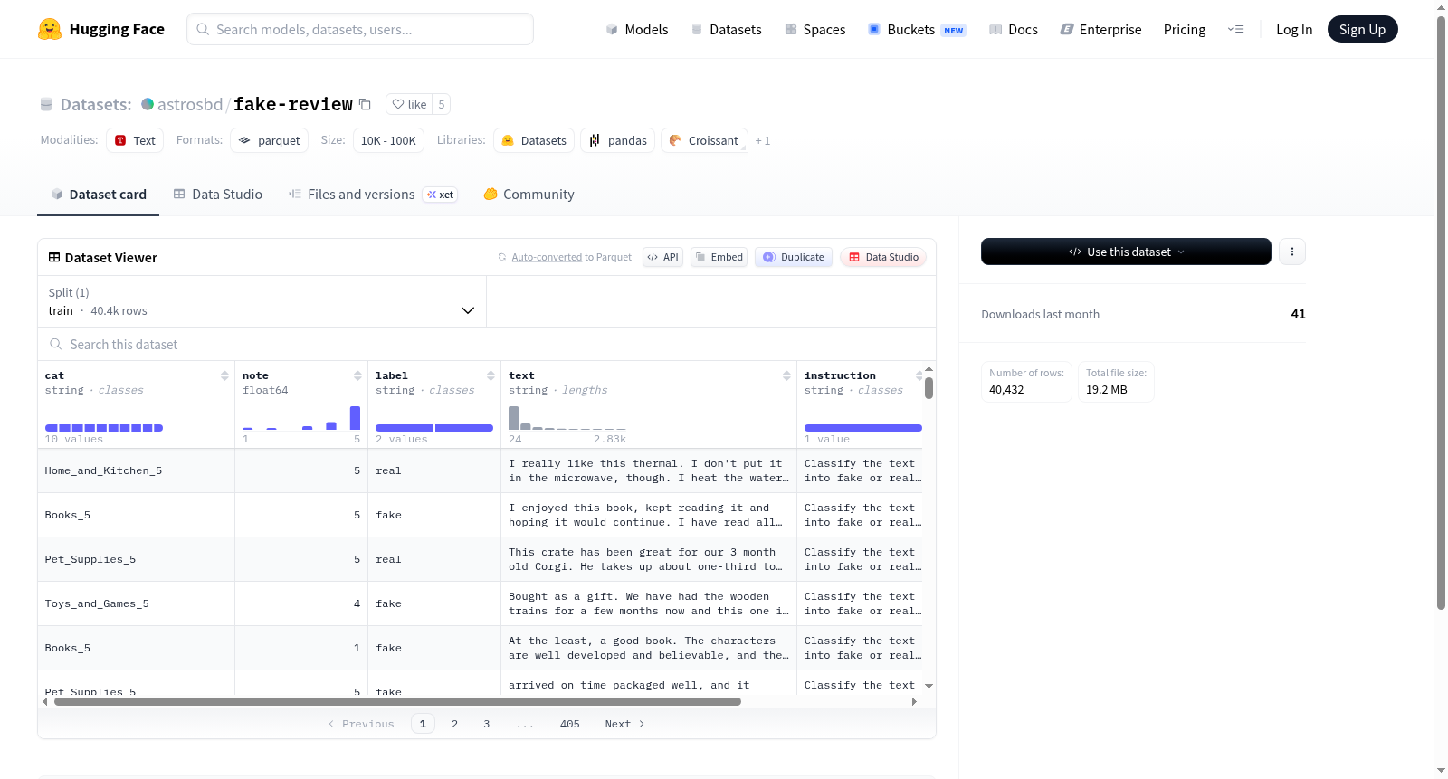Screen dimensions: 1448x779
Task: Copy dataset name with the copy icon
Action: [x=365, y=104]
